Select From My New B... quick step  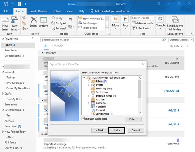[x=92, y=18]
